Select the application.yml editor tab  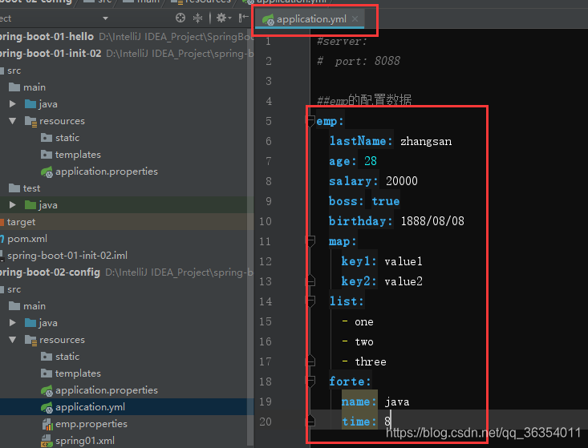click(310, 19)
